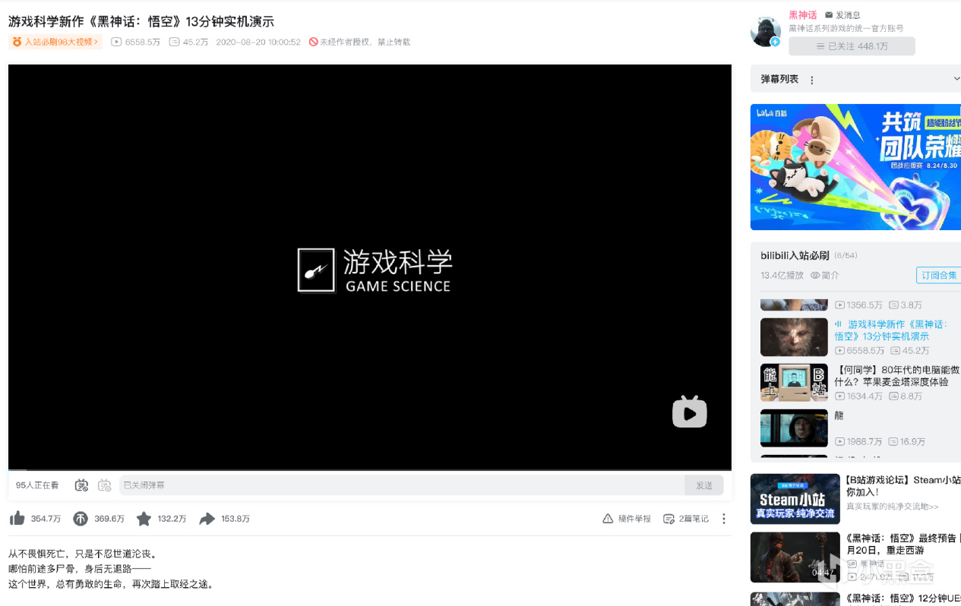Click the video progress bar
961x606 pixels.
pyautogui.click(x=370, y=470)
